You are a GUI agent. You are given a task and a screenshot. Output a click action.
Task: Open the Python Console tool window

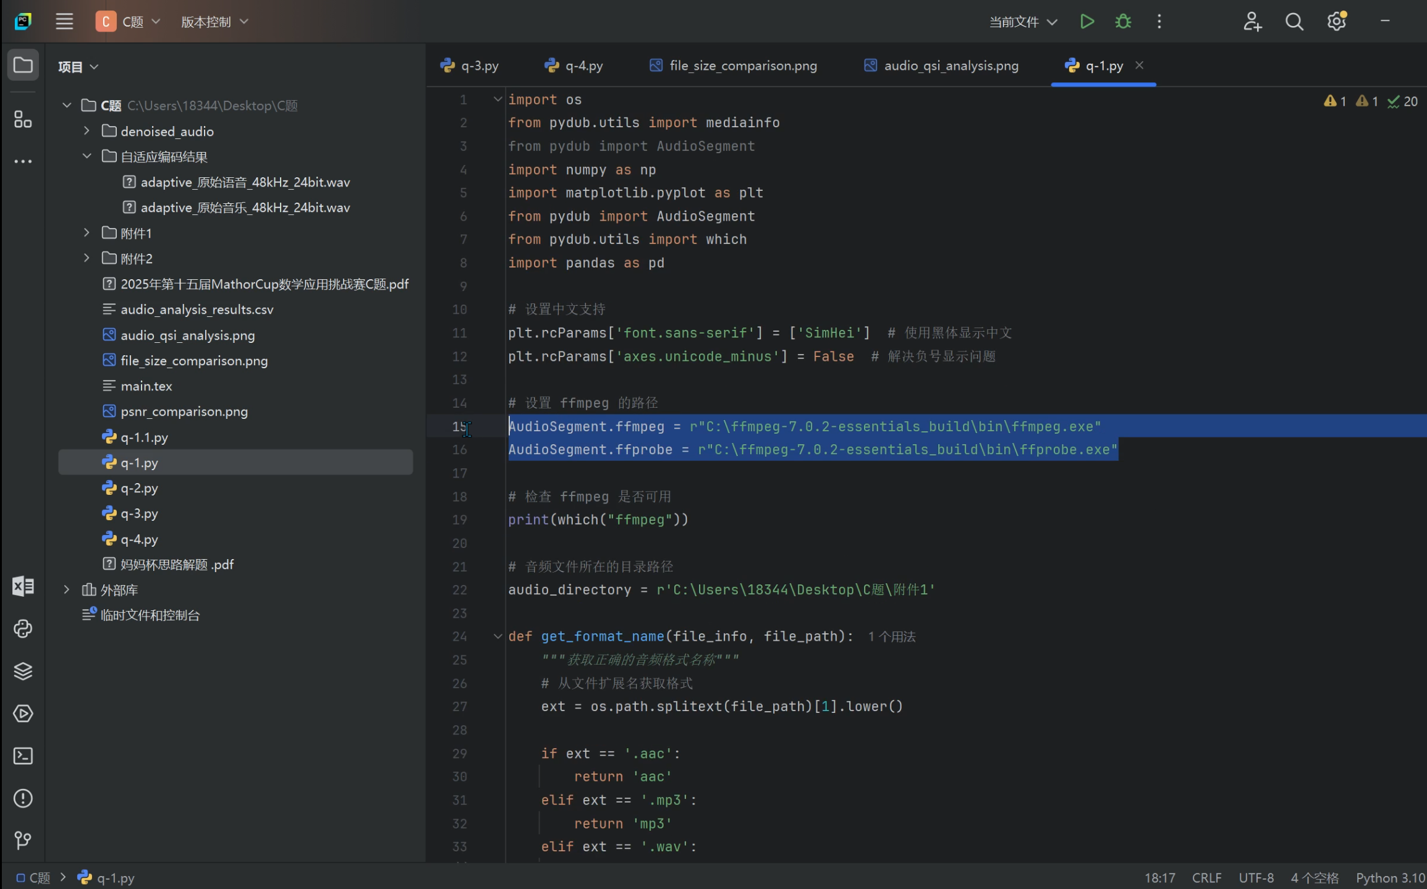click(x=23, y=629)
